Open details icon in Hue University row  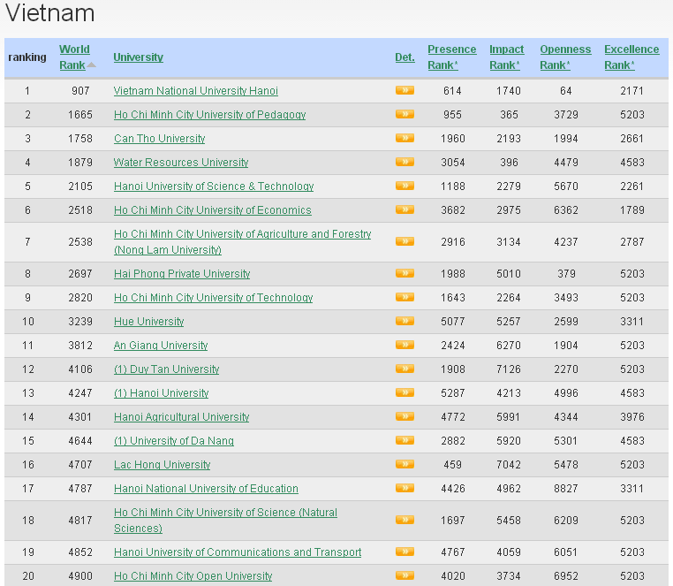coord(405,321)
